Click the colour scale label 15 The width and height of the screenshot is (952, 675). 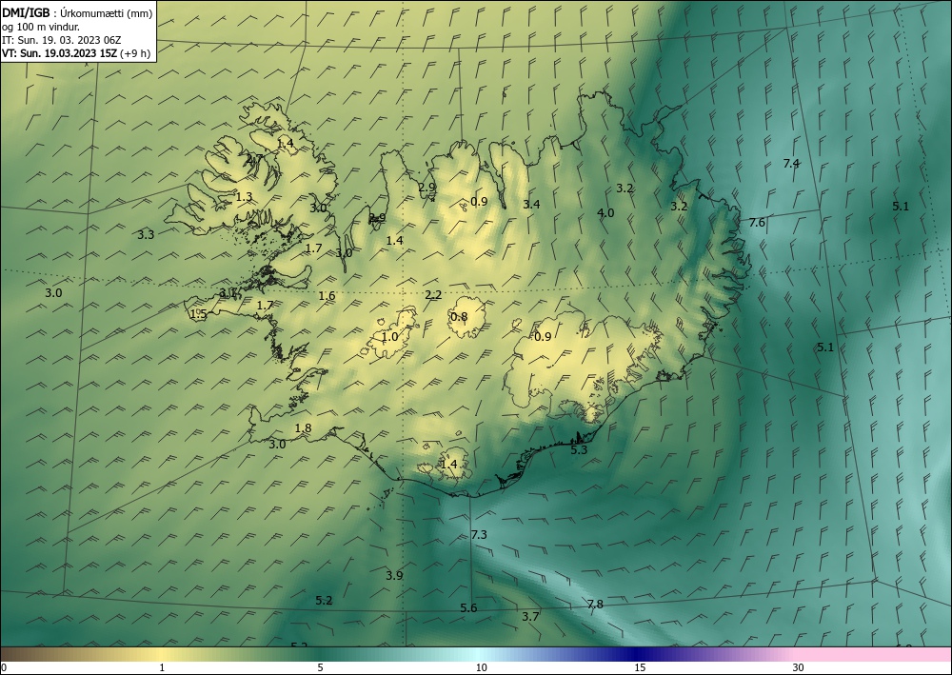(640, 667)
